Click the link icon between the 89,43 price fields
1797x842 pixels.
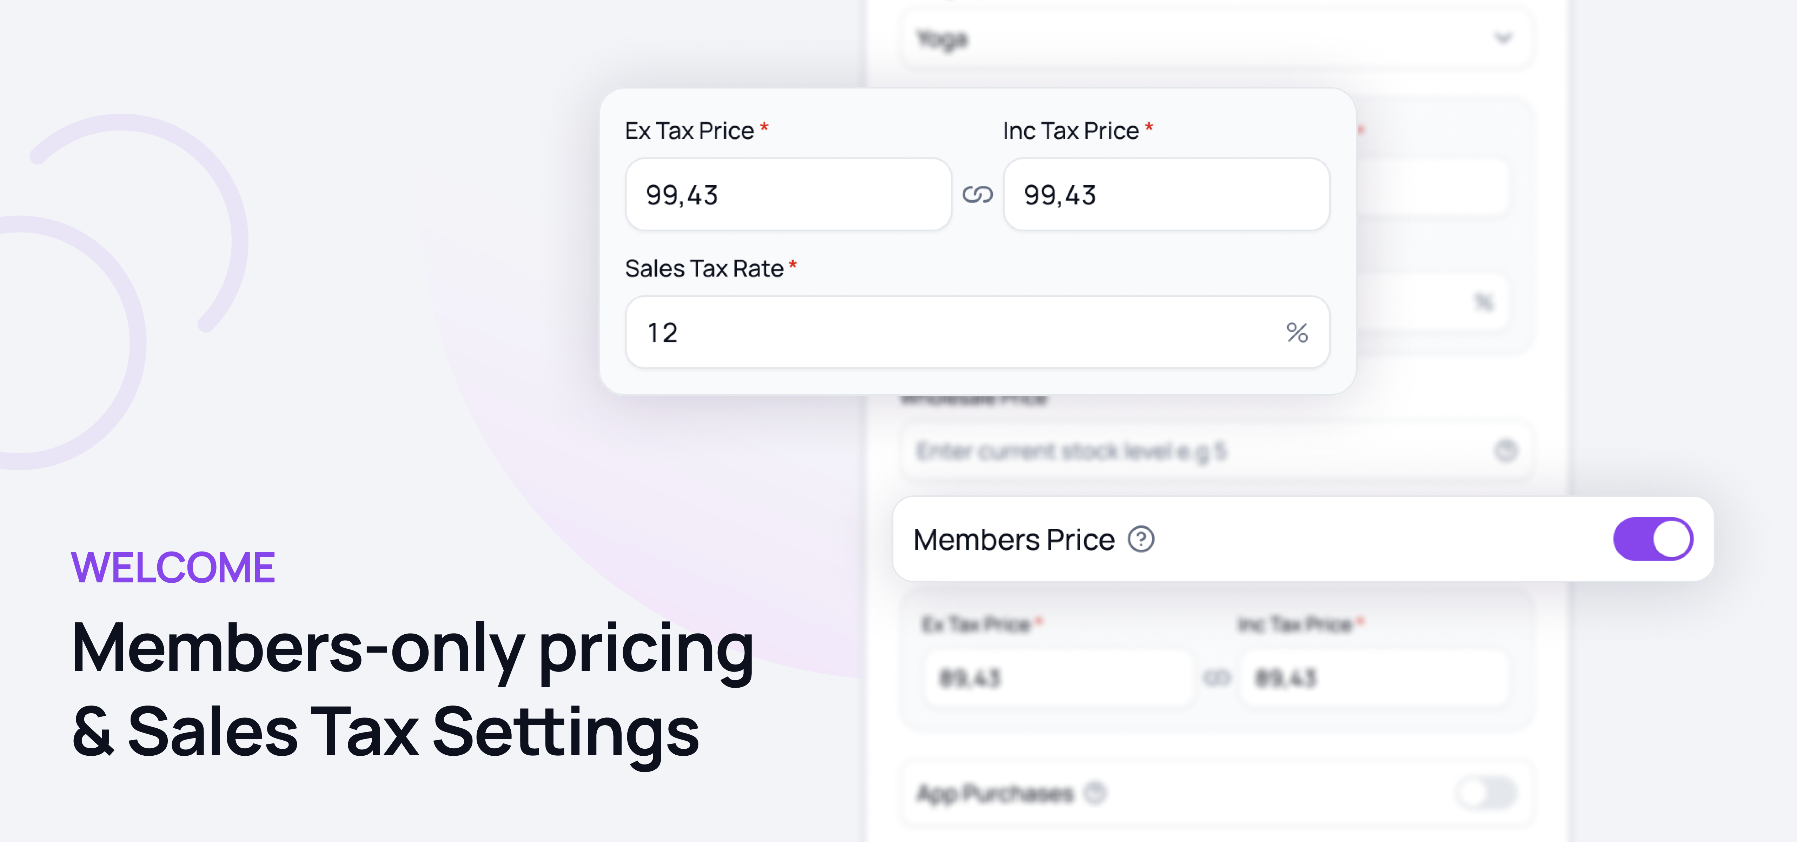[1217, 677]
